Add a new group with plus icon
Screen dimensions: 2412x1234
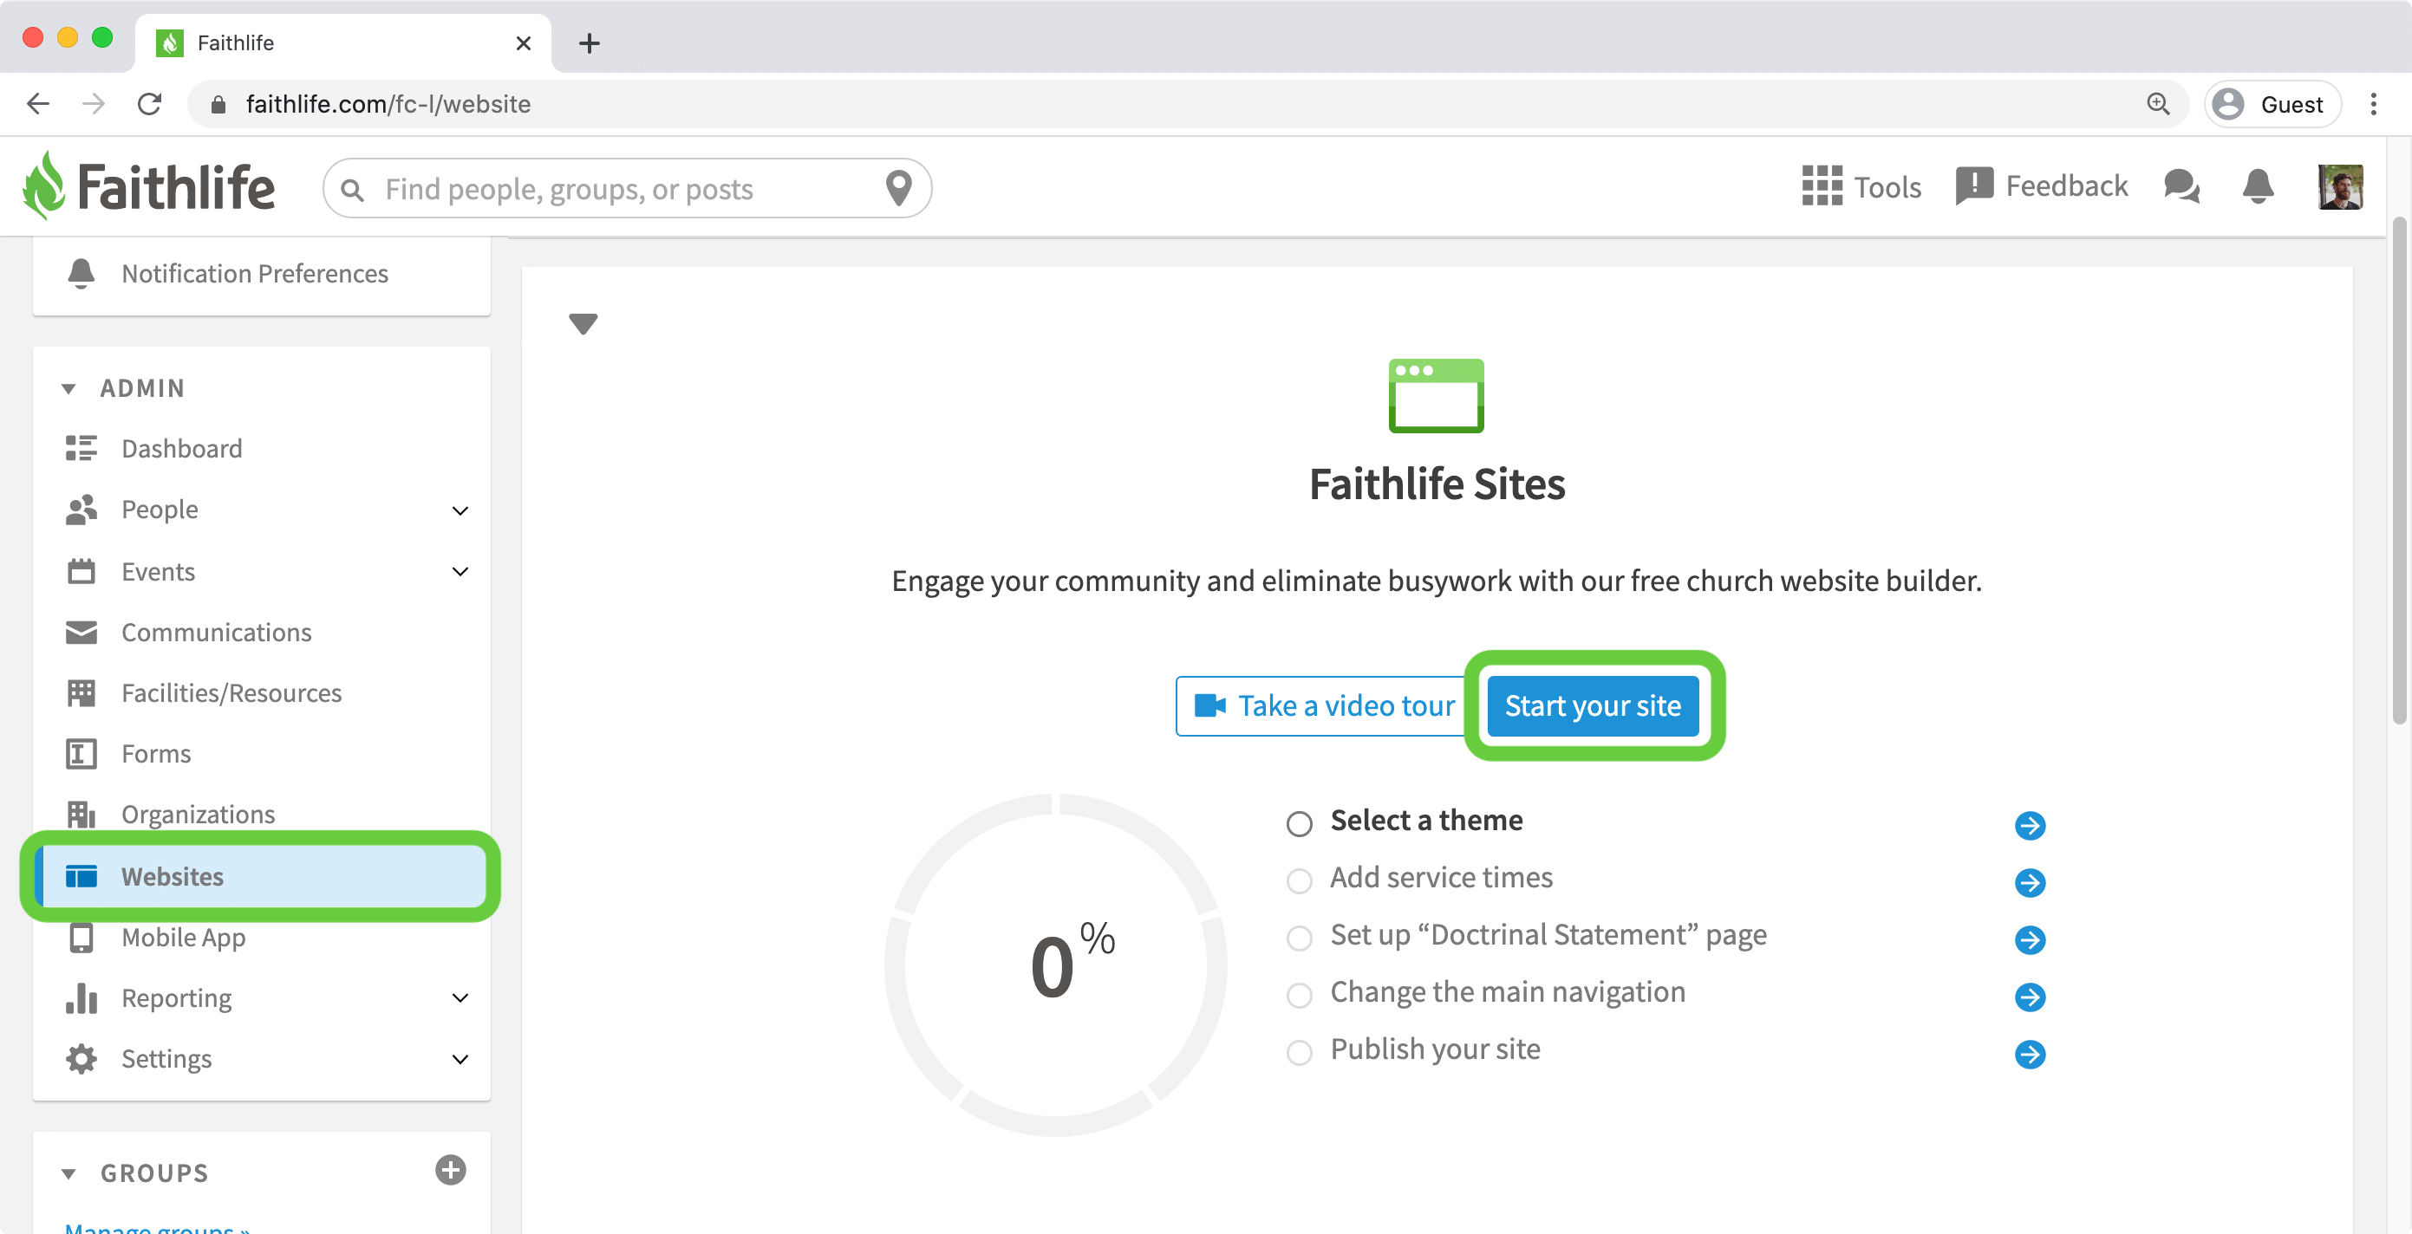click(x=450, y=1170)
